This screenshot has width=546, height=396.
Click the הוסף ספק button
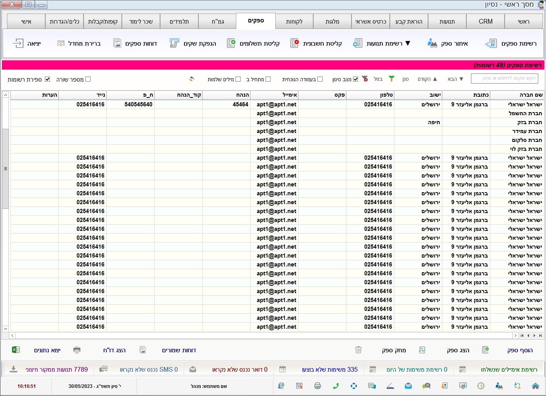(x=520, y=350)
